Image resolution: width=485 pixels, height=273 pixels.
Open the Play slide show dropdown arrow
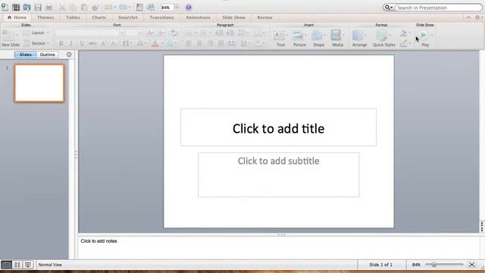432,35
